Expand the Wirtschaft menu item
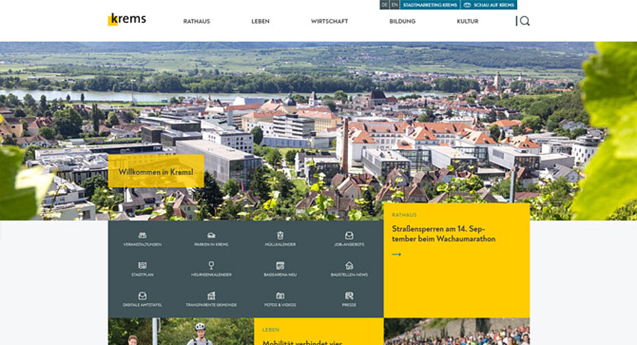 (329, 21)
